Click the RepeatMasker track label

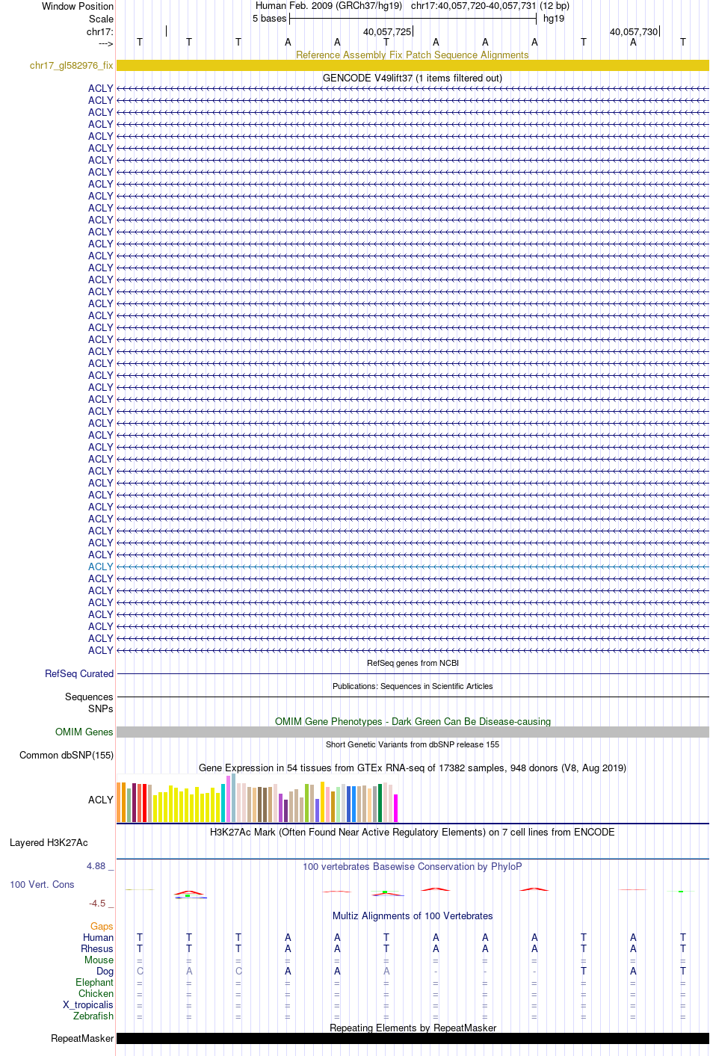click(x=82, y=1038)
